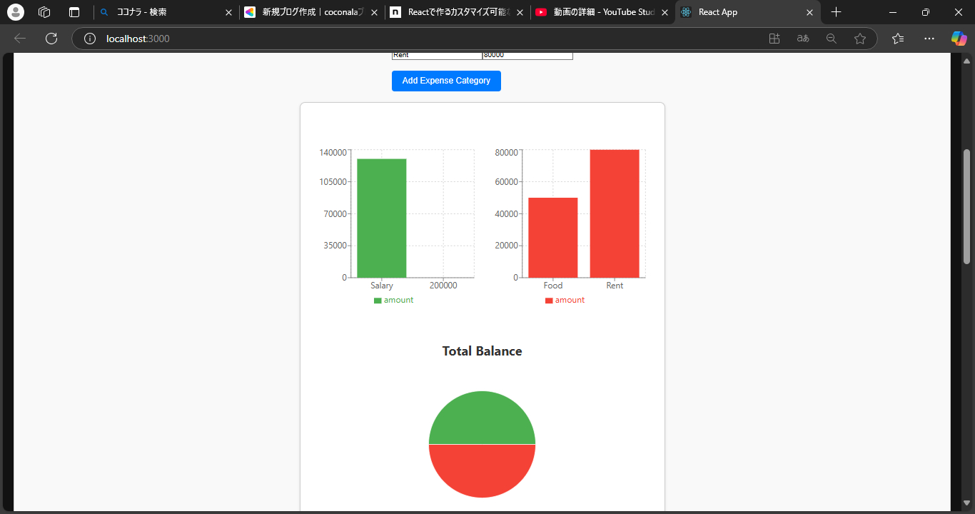Click the localhost:3000 address bar
This screenshot has width=975, height=514.
click(x=428, y=39)
